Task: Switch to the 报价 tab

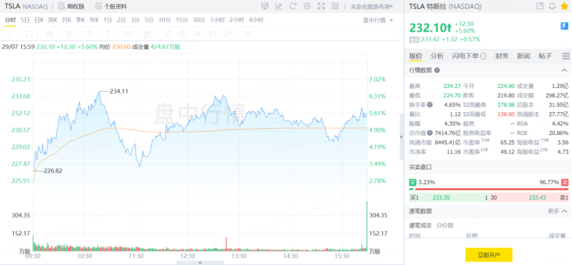Action: click(416, 56)
